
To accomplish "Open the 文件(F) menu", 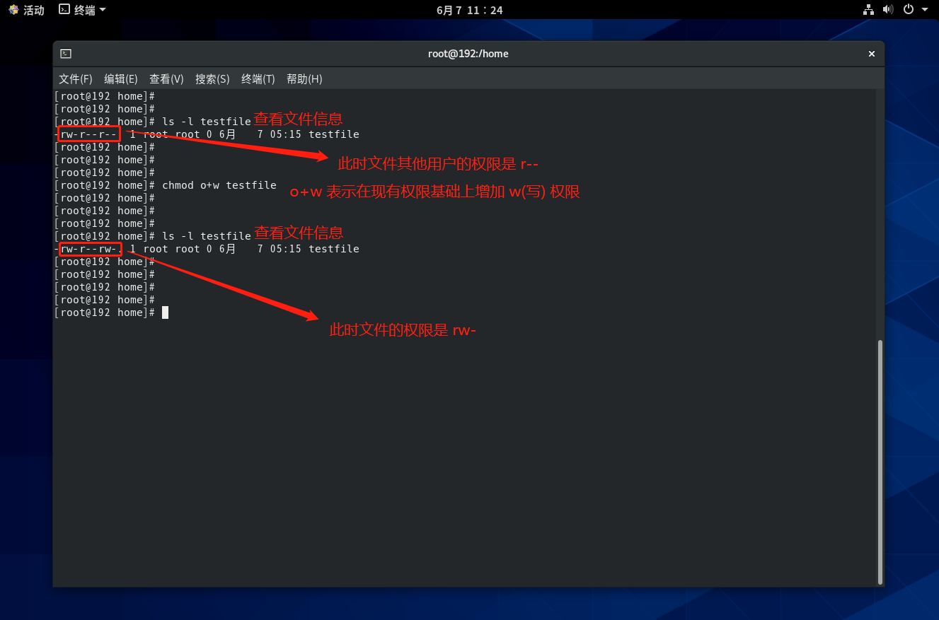I will coord(76,79).
